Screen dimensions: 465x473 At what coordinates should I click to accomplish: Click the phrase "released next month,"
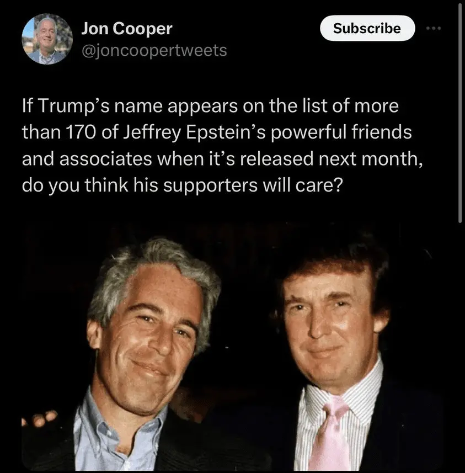tap(332, 158)
